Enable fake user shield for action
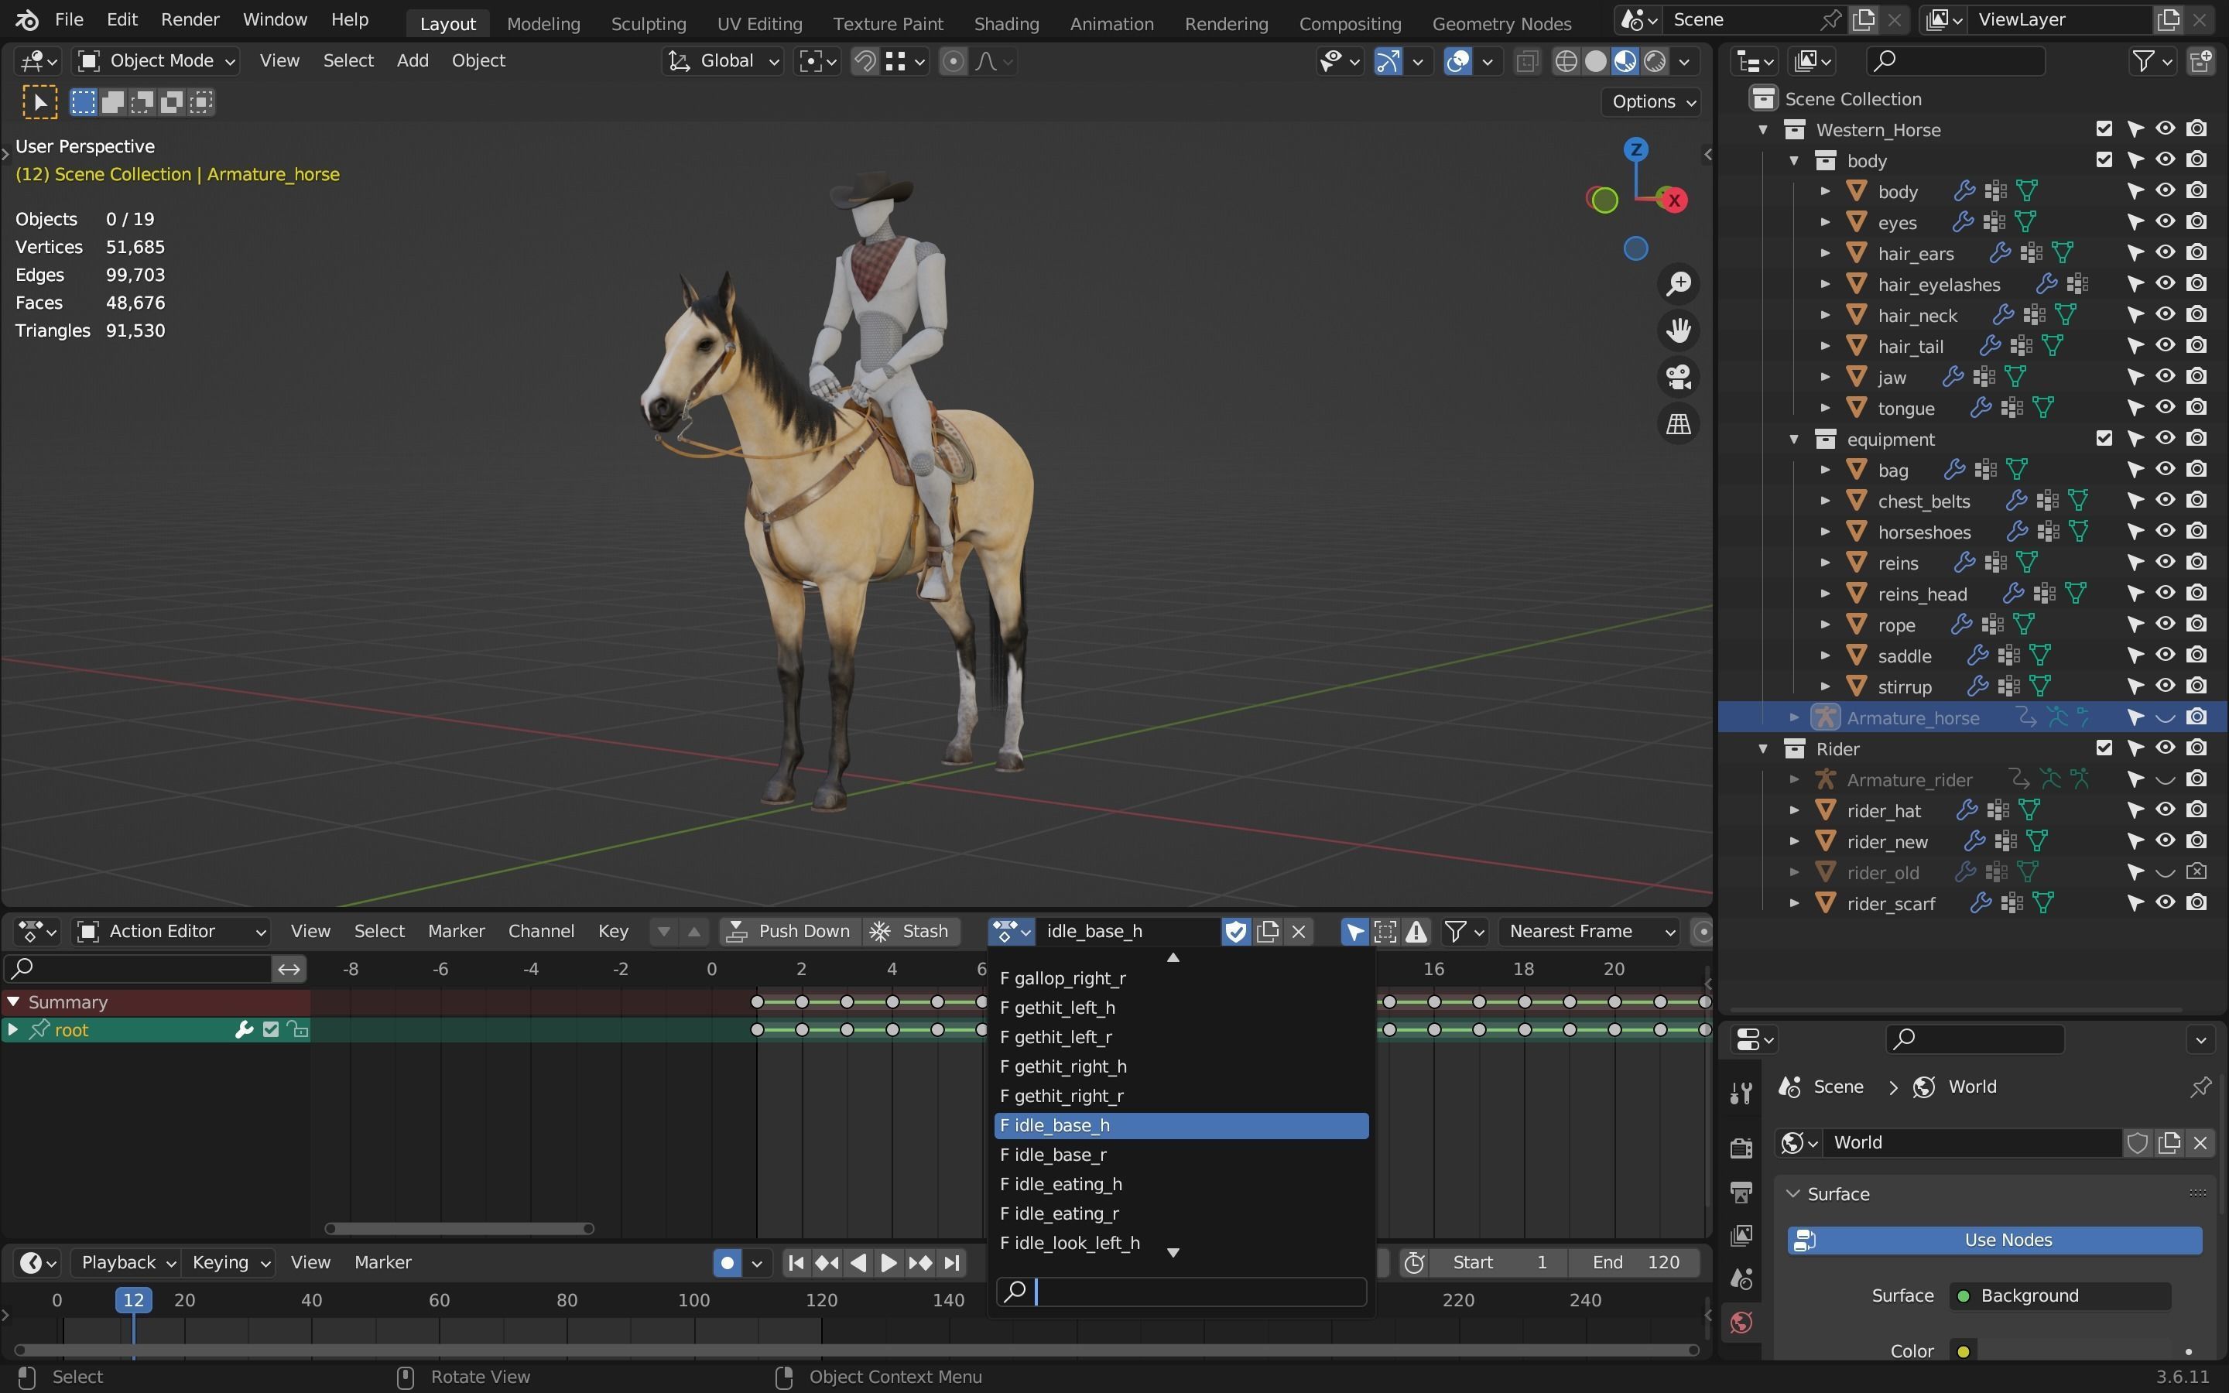The width and height of the screenshot is (2229, 1393). [x=1235, y=932]
